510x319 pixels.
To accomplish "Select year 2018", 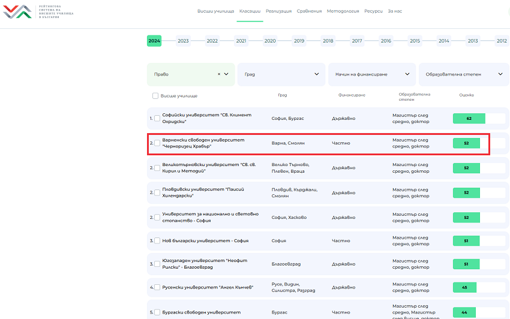I will click(328, 41).
